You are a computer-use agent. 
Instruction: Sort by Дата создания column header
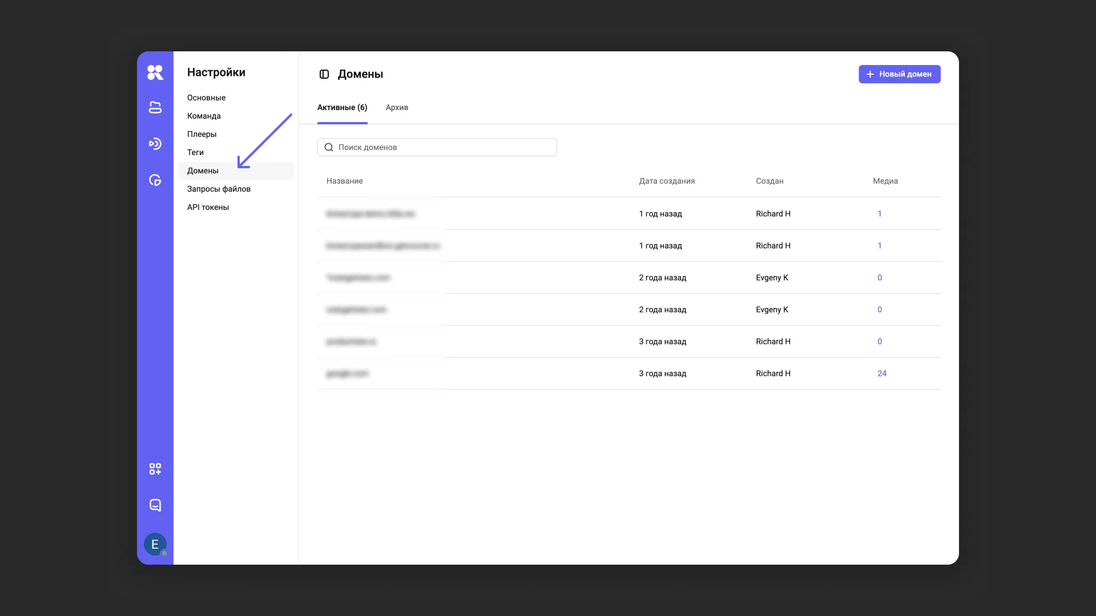pyautogui.click(x=667, y=181)
